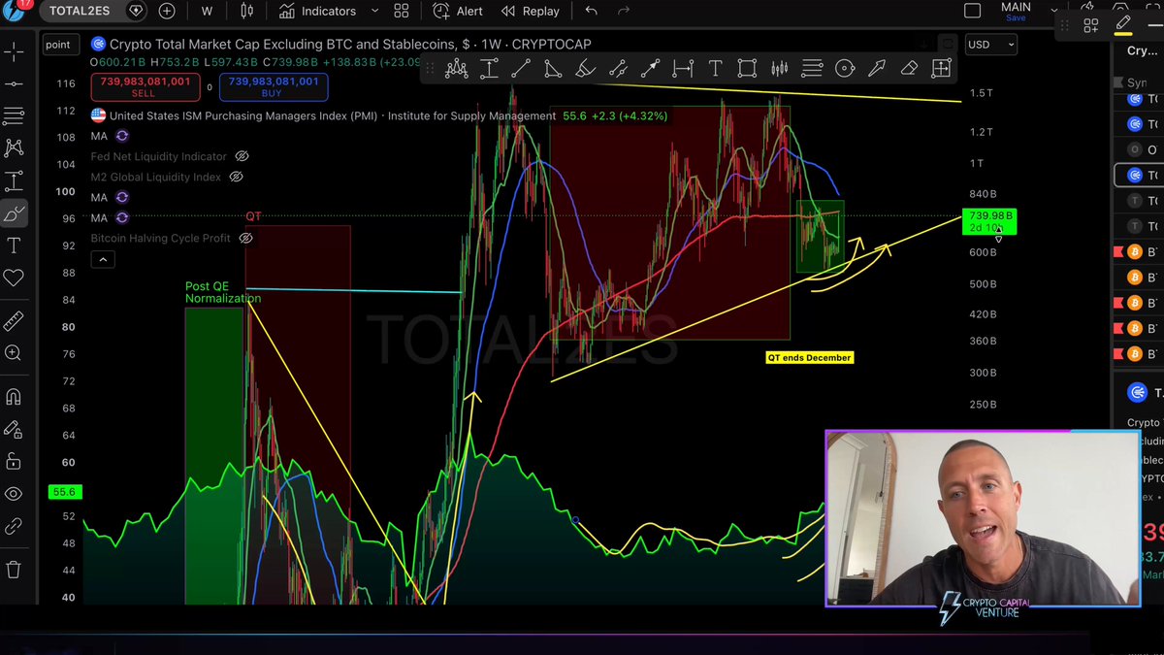Create an Alert
This screenshot has width=1164, height=655.
(x=458, y=11)
